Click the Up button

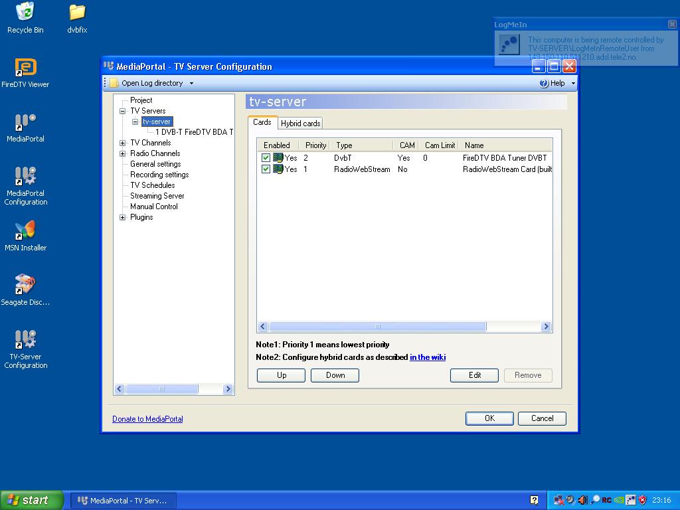[x=281, y=375]
